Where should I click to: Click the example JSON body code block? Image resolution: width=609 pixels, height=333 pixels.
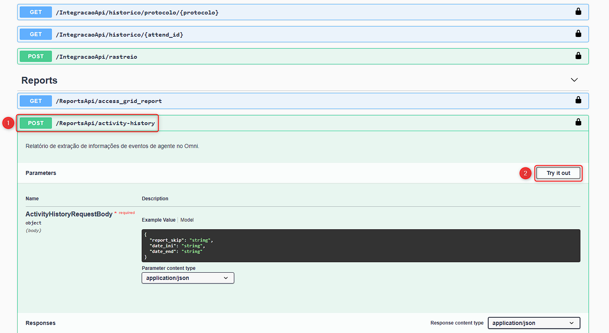pyautogui.click(x=361, y=246)
